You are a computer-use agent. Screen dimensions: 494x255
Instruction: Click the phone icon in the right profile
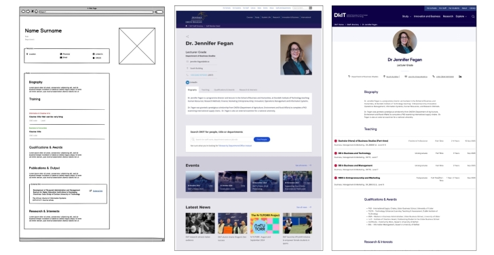pos(434,77)
